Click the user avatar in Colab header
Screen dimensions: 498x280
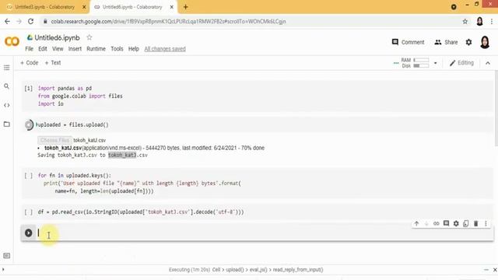485,42
